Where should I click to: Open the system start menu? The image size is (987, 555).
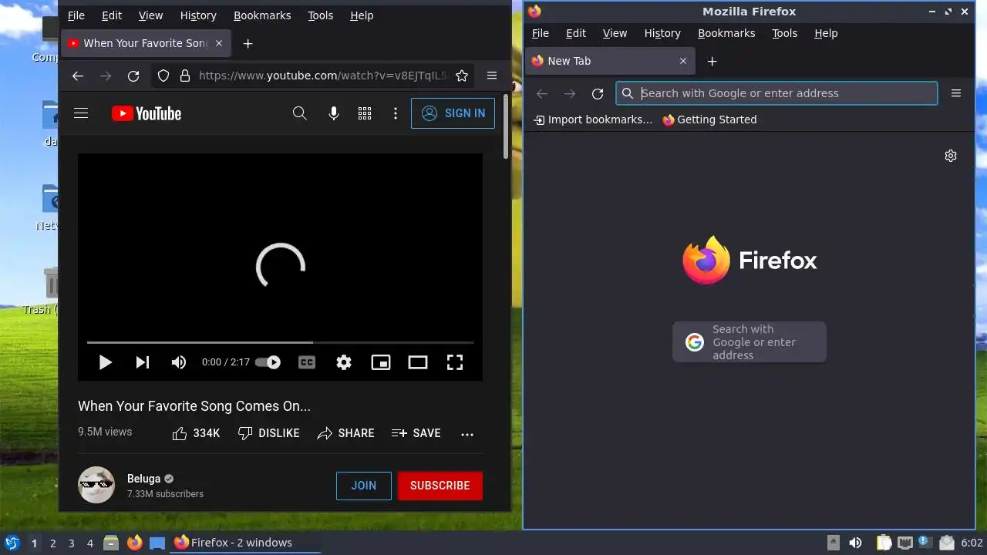tap(12, 543)
